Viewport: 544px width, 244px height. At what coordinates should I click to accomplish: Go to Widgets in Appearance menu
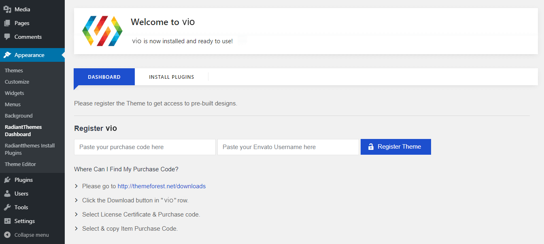click(x=15, y=93)
